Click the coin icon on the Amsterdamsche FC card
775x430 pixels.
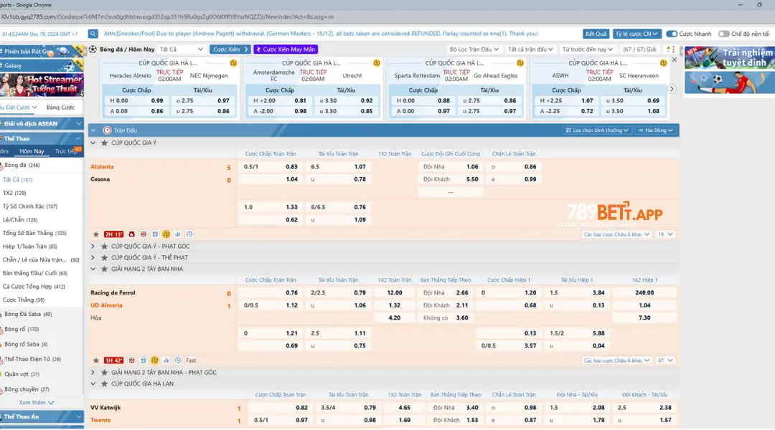[x=377, y=63]
